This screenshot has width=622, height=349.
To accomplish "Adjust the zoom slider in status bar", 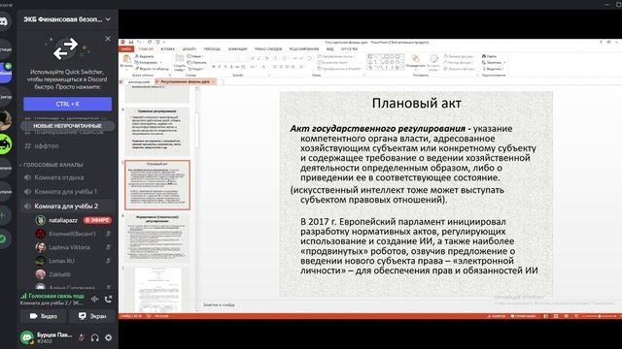I will point(599,316).
